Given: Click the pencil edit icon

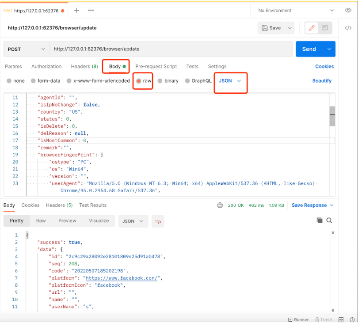Looking at the screenshot, I should pyautogui.click(x=312, y=28).
